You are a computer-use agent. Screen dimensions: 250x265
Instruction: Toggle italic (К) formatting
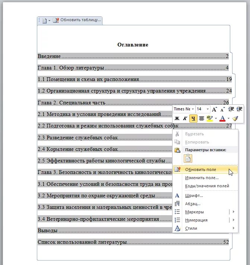tap(185, 119)
